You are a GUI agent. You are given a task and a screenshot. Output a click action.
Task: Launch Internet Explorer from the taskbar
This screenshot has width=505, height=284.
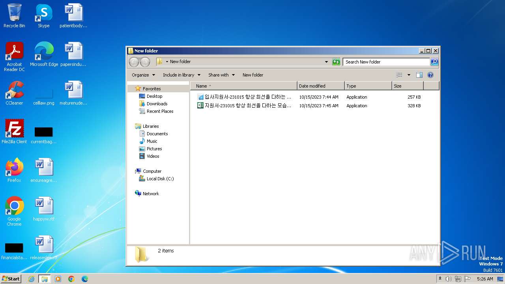(x=32, y=279)
